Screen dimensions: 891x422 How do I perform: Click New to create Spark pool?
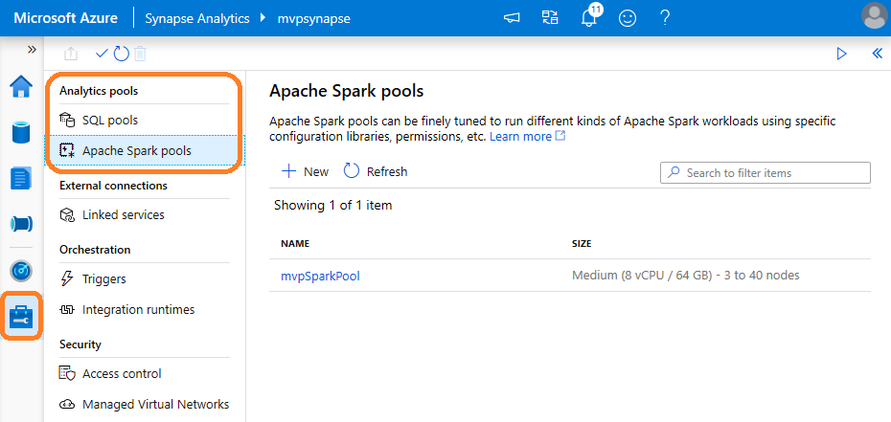(x=305, y=171)
